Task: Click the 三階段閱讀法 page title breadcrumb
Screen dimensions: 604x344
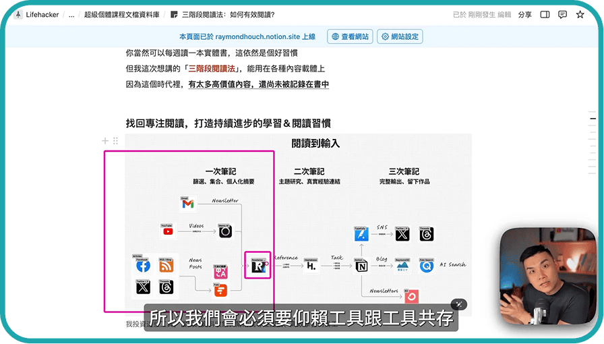Action: click(x=222, y=15)
